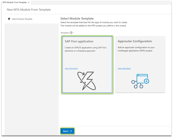Click the text 'Add an approuter configuration to your'

[x=136, y=47]
